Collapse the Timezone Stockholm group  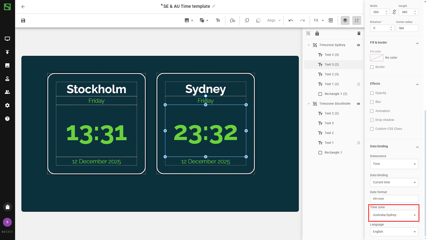[309, 104]
